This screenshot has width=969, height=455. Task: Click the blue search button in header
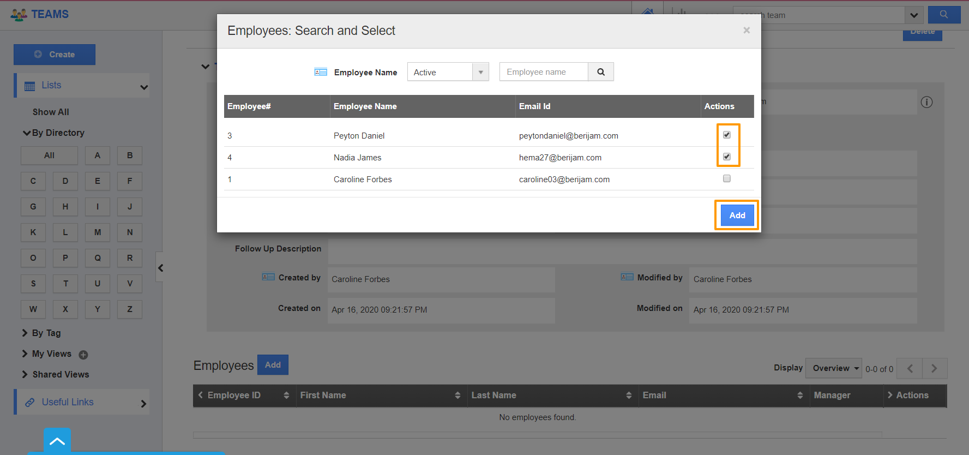tap(944, 15)
